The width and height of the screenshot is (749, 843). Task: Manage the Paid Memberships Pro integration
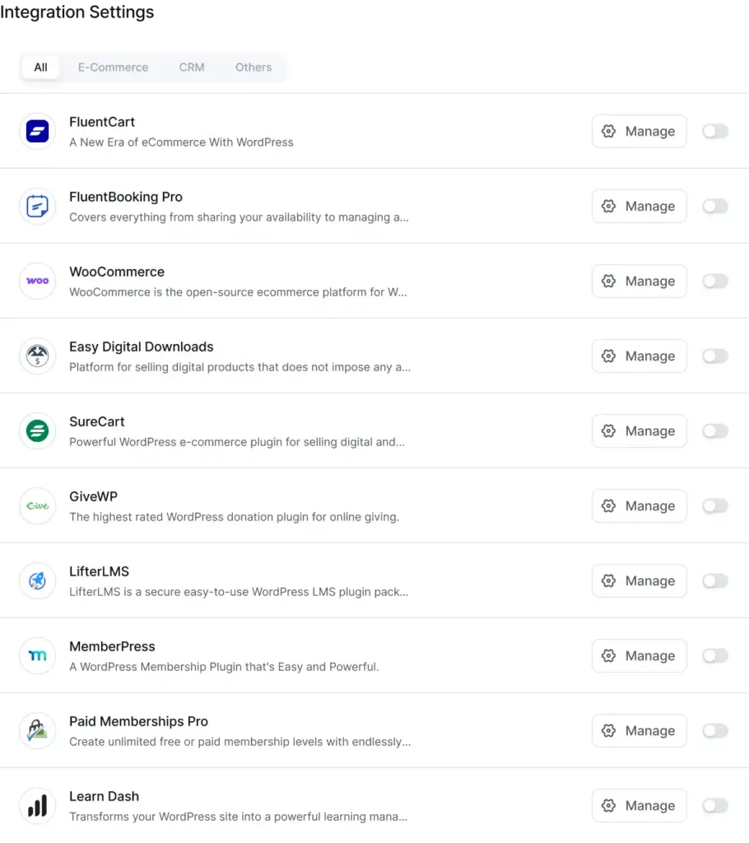640,731
